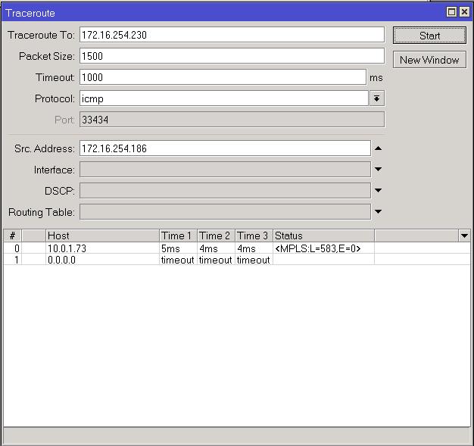Click the timeout cell under Time 3
This screenshot has width=474, height=446.
point(254,260)
